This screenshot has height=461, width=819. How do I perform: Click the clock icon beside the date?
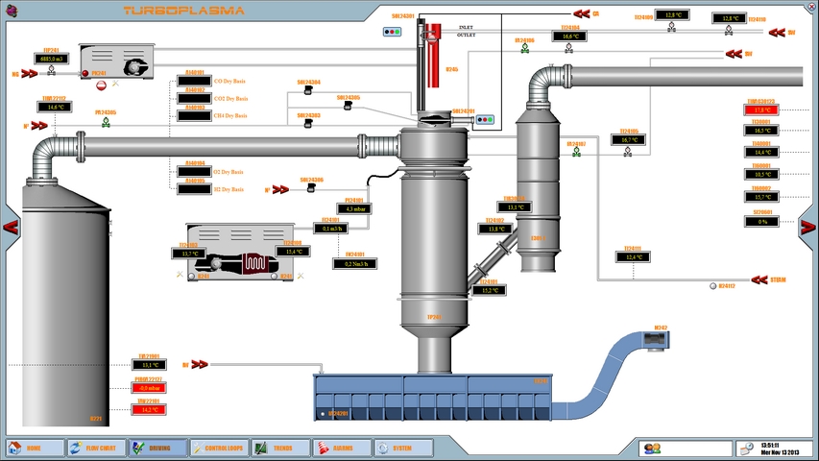tap(747, 449)
